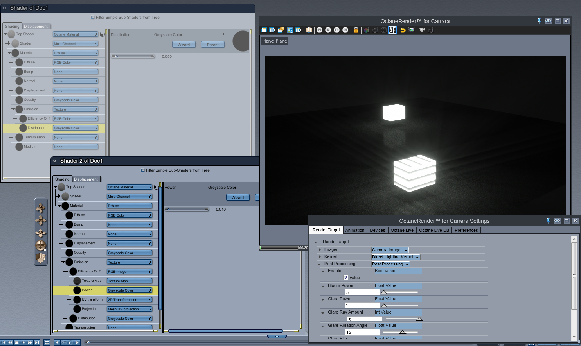The width and height of the screenshot is (581, 346).
Task: Click the yellow undo arrow icon
Action: tap(403, 30)
